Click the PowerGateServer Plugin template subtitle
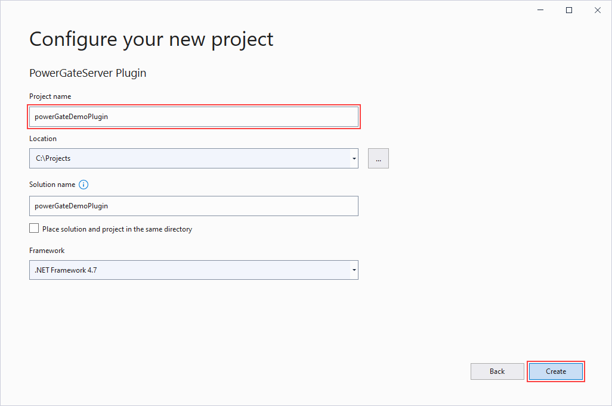 click(x=88, y=73)
